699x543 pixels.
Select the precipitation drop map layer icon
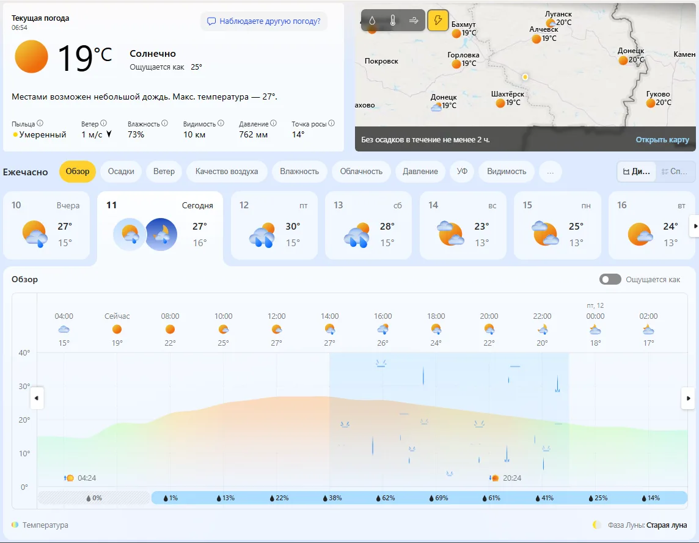(x=372, y=21)
